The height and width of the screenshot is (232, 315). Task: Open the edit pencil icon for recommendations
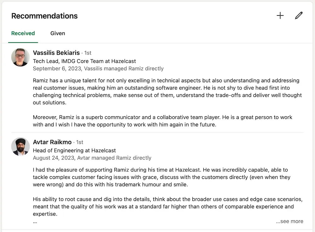pos(299,15)
